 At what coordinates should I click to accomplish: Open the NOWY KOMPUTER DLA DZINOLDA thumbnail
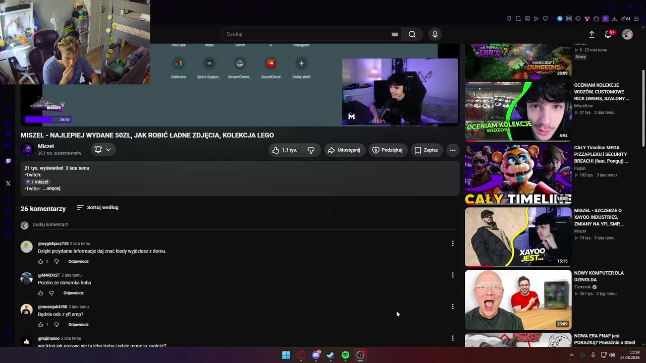518,299
